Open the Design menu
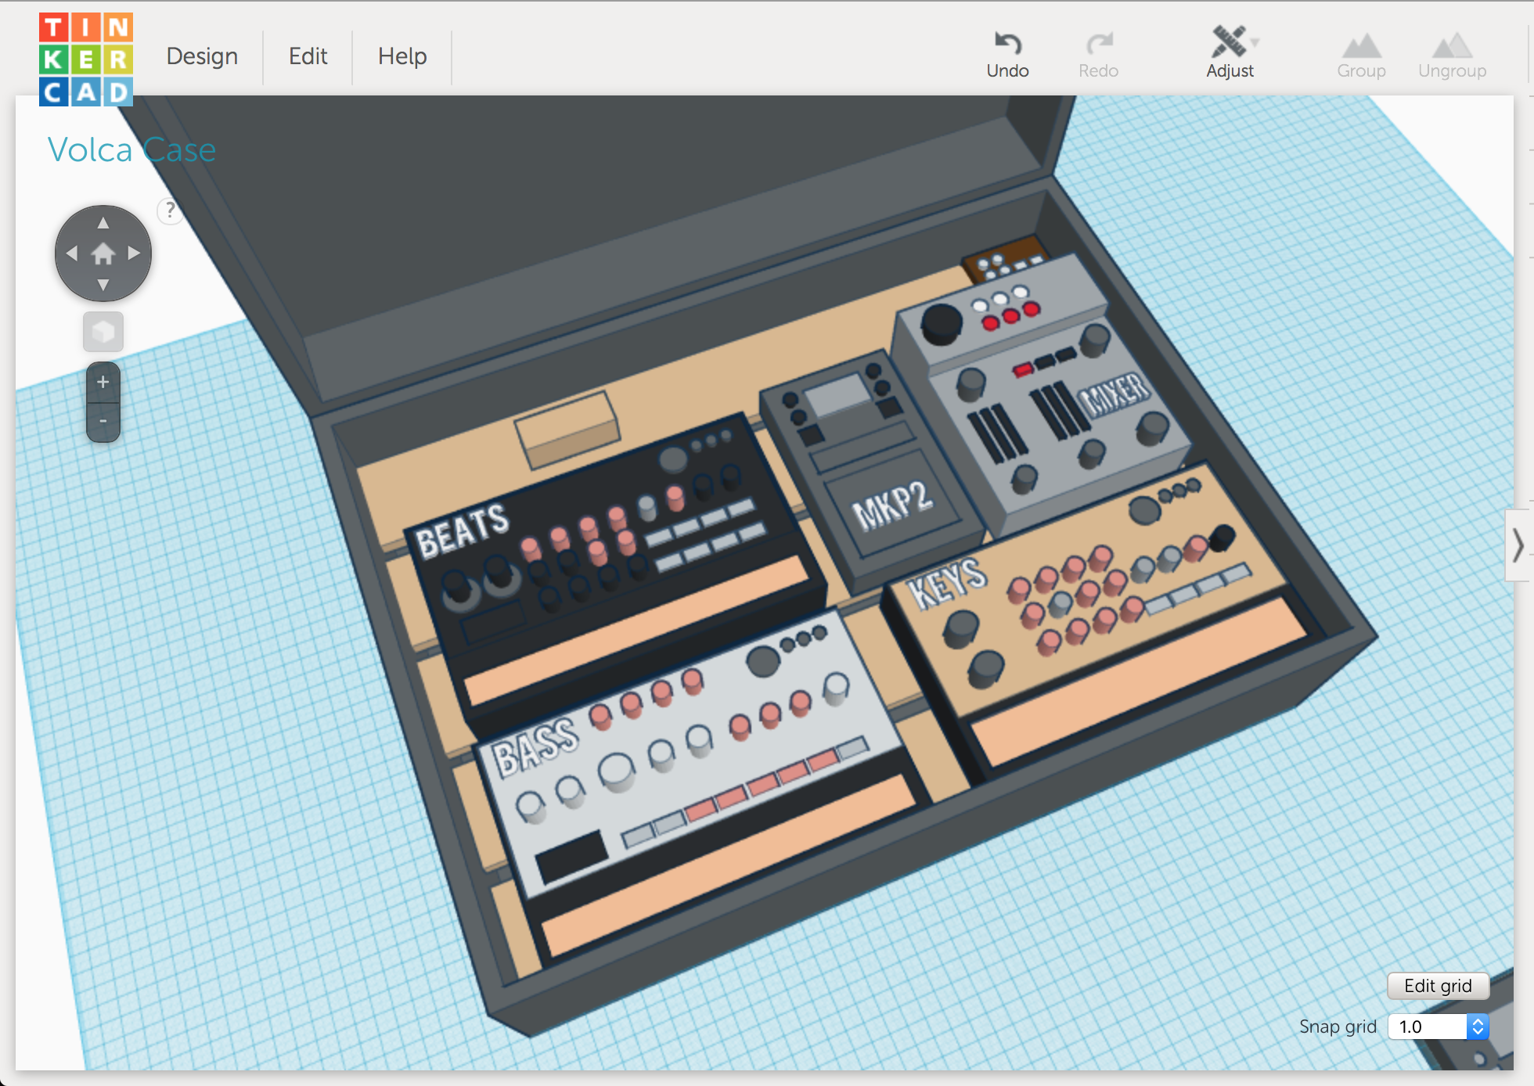1534x1086 pixels. (202, 56)
